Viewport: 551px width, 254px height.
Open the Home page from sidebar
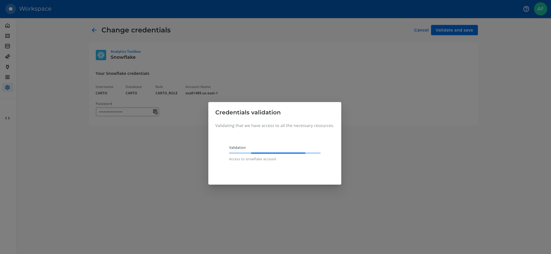(x=7, y=26)
